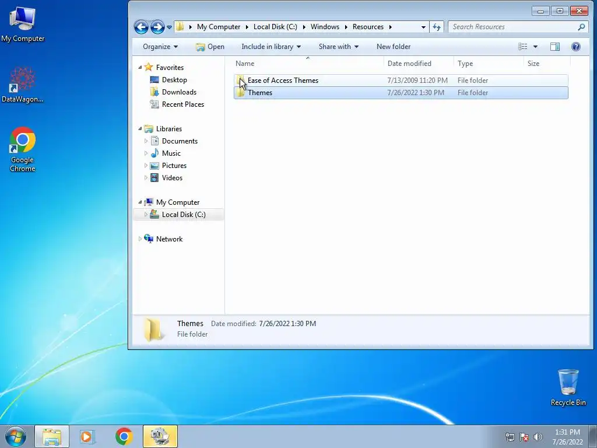Open Action Center flag tray icon

pos(524,437)
